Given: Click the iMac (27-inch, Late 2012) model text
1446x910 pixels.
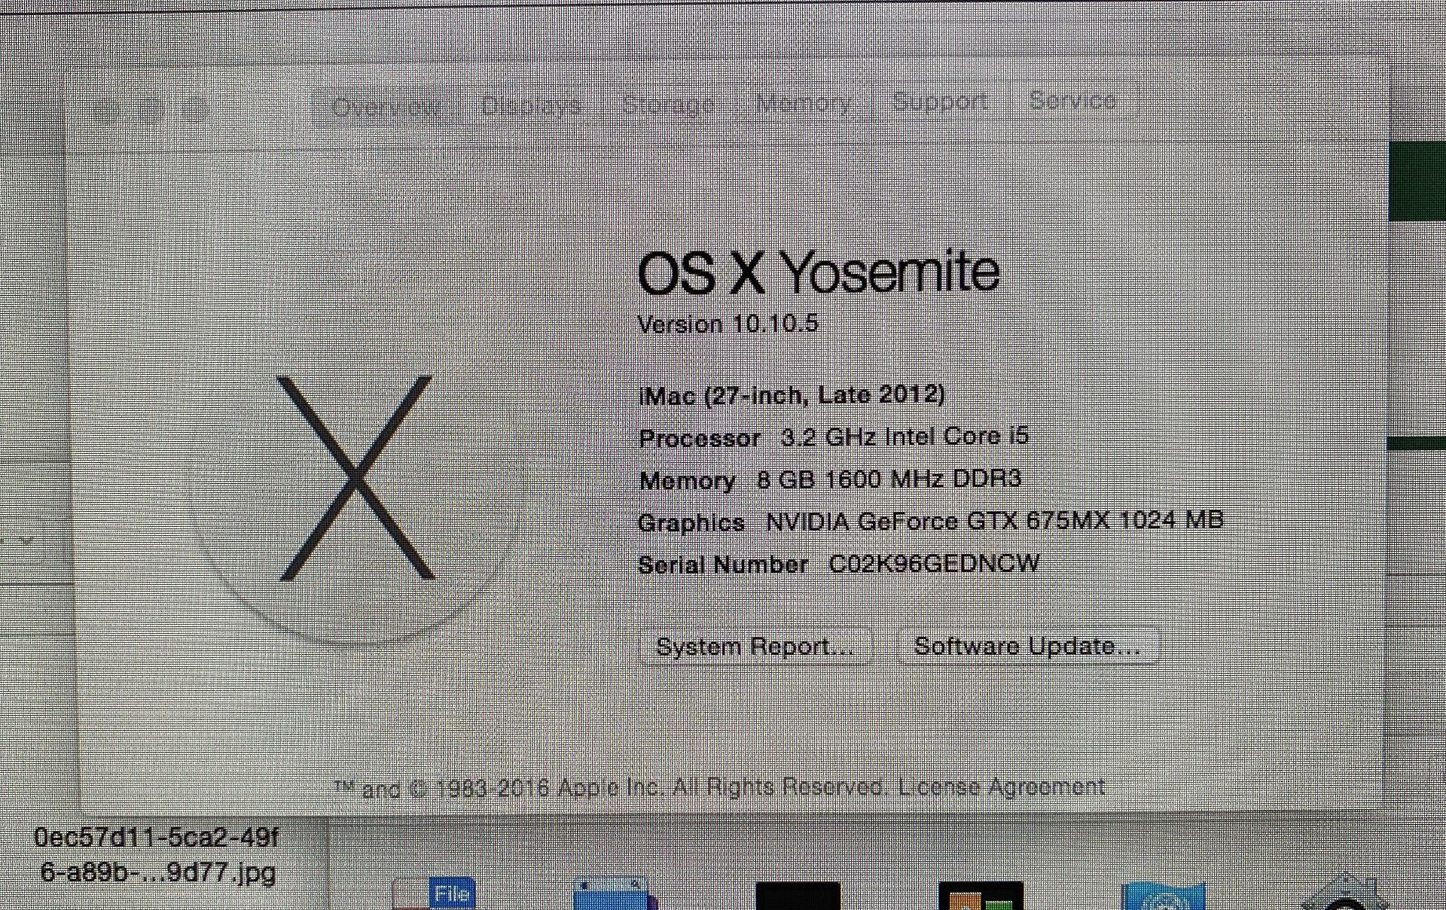Looking at the screenshot, I should pyautogui.click(x=792, y=394).
